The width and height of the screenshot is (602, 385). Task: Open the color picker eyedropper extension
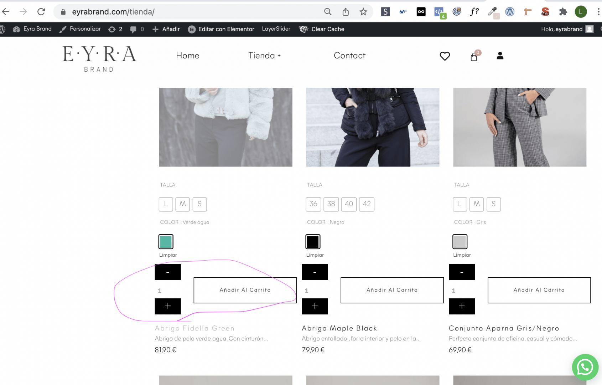(493, 12)
